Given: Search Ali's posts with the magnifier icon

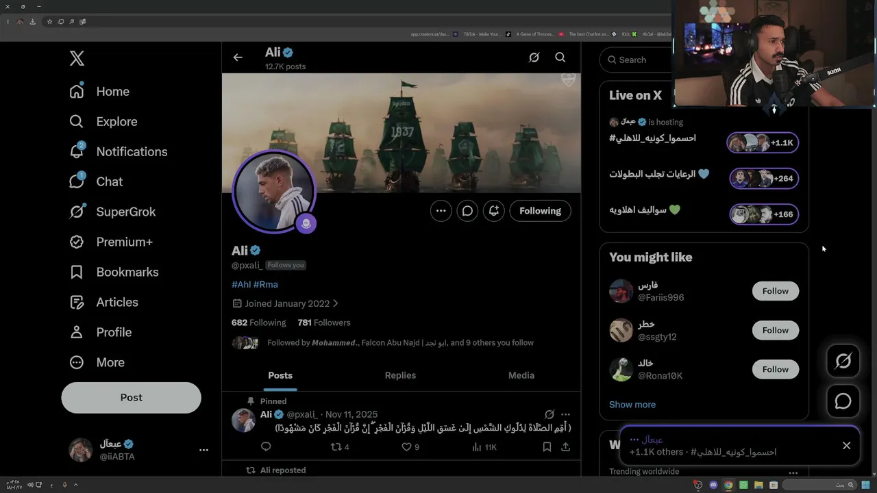Looking at the screenshot, I should 560,58.
